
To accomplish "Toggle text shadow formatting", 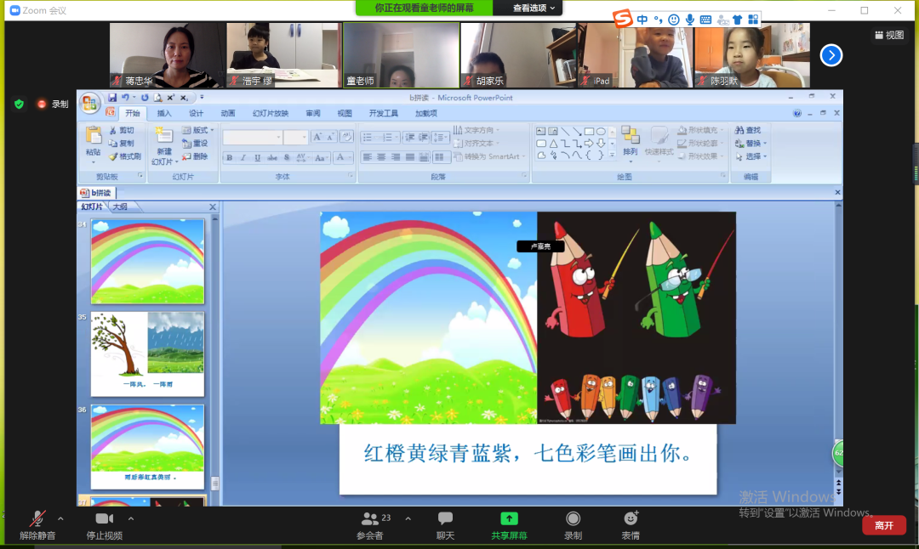I will coord(287,157).
